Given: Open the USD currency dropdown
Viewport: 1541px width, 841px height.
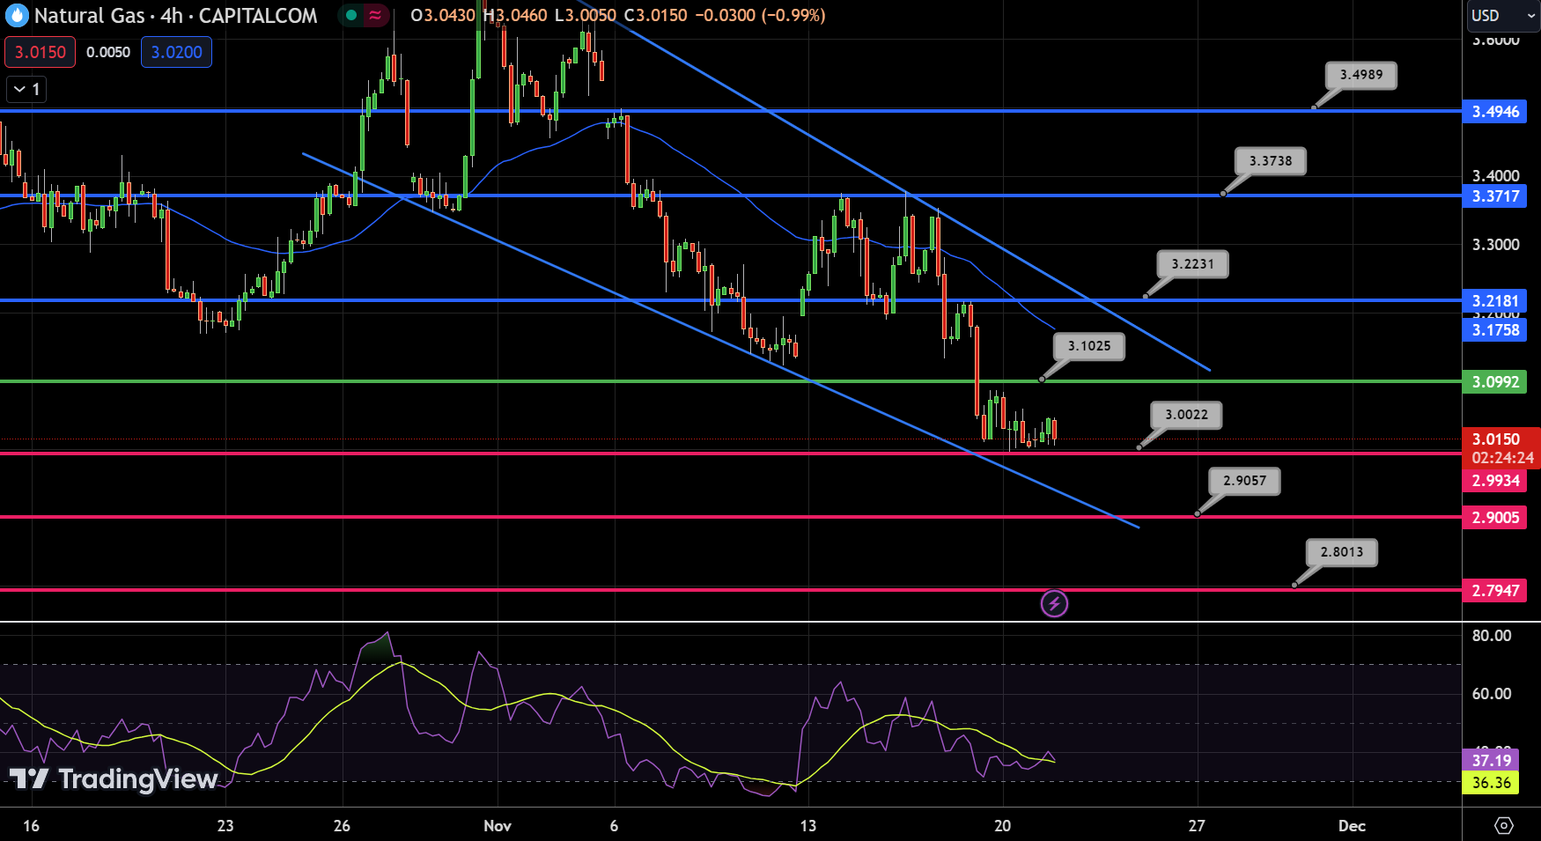Looking at the screenshot, I should pyautogui.click(x=1502, y=15).
